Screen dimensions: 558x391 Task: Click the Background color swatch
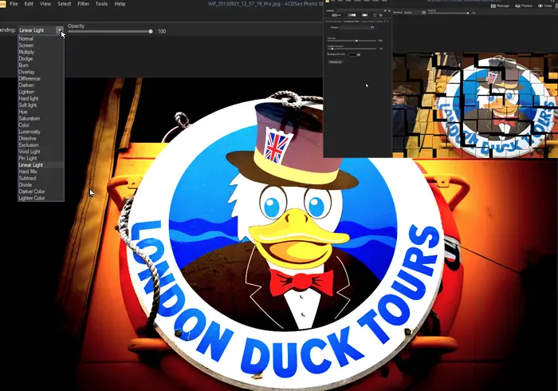[352, 54]
